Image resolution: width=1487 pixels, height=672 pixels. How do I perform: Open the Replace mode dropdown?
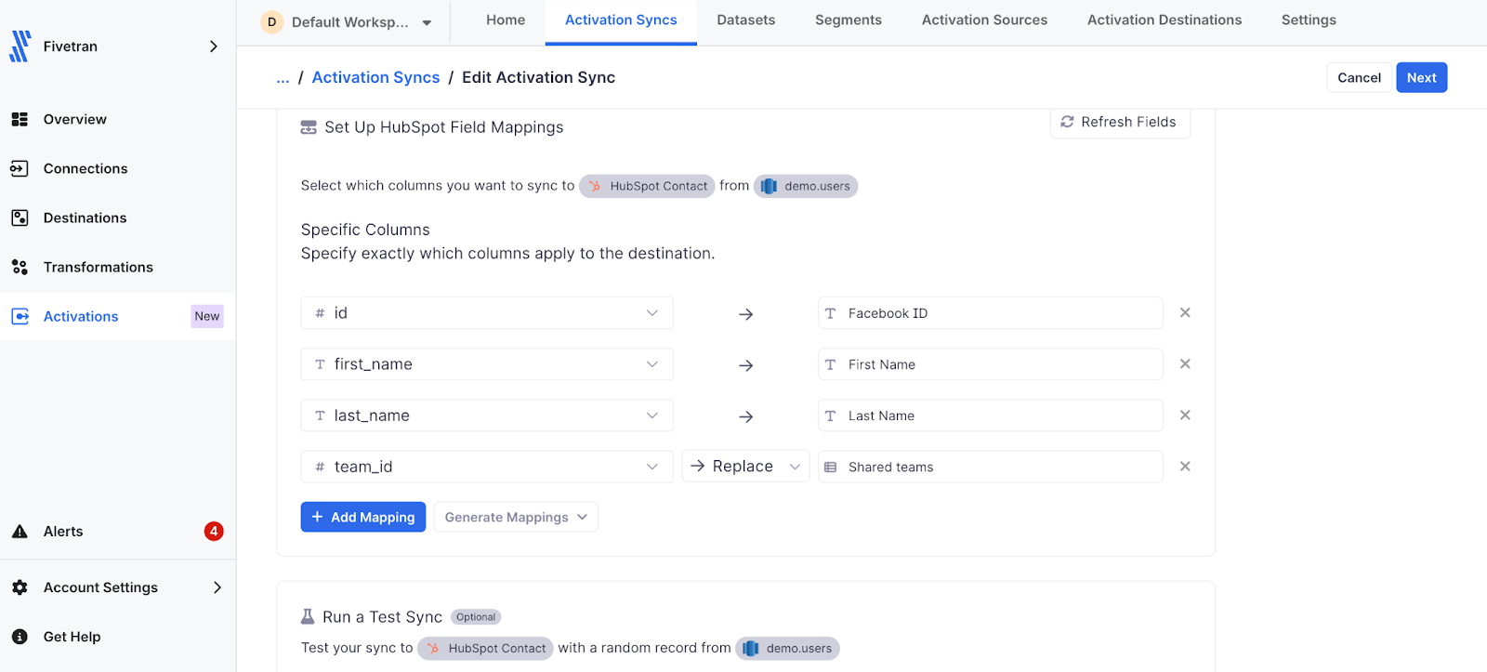tap(745, 467)
